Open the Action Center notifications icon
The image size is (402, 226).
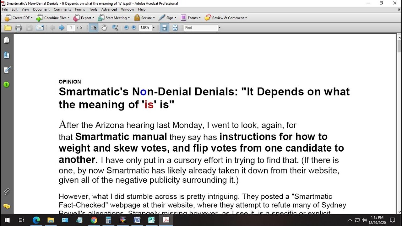coord(392,220)
